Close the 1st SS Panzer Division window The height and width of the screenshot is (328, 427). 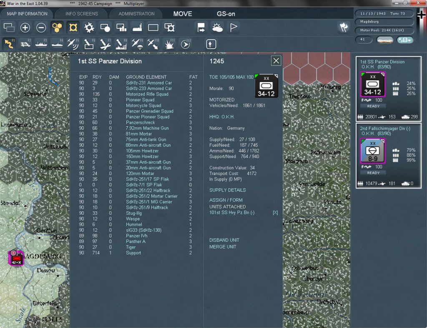[276, 61]
